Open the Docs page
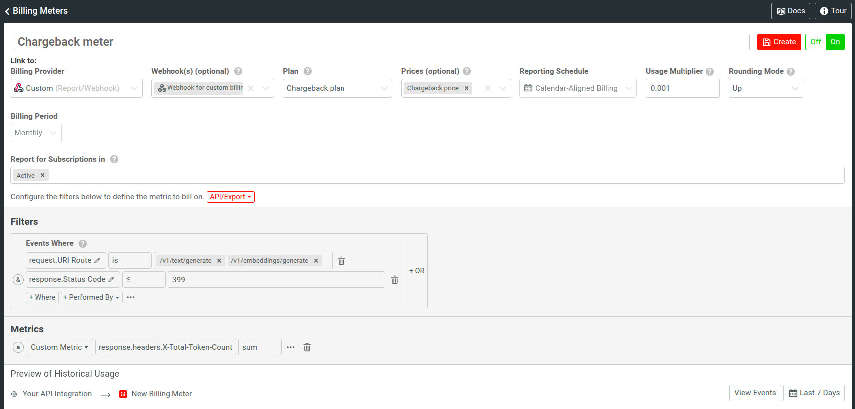855x409 pixels. click(x=791, y=11)
